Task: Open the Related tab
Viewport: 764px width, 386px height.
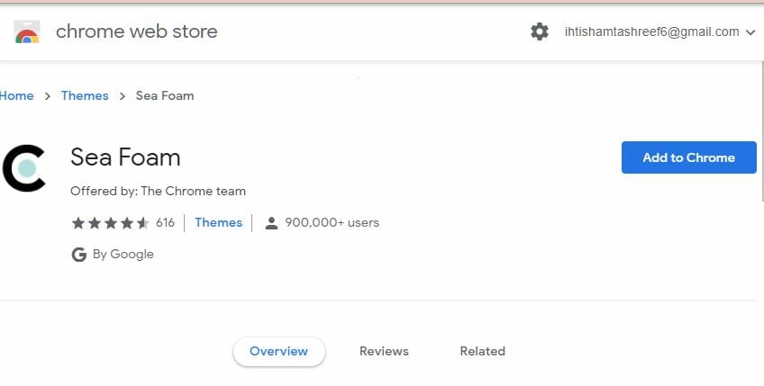Action: (x=482, y=351)
